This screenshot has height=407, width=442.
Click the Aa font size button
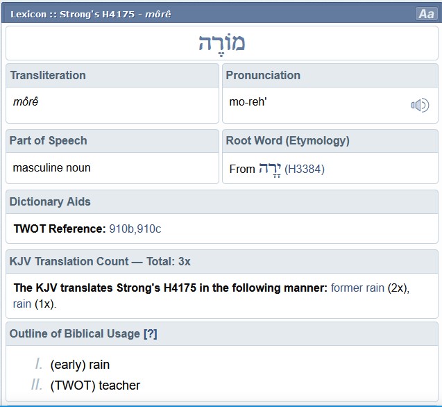[425, 14]
